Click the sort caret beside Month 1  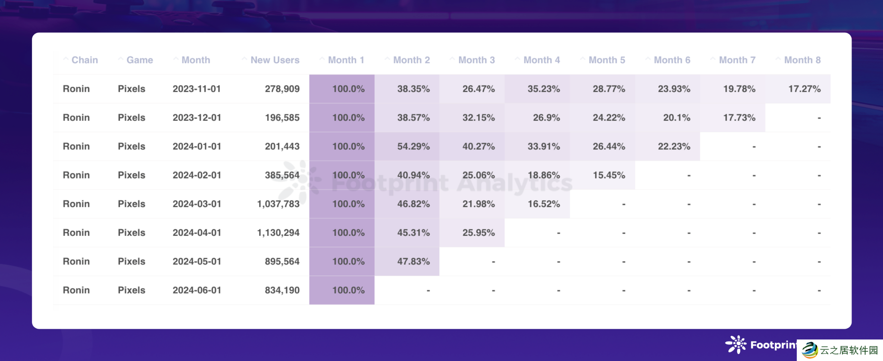click(322, 59)
